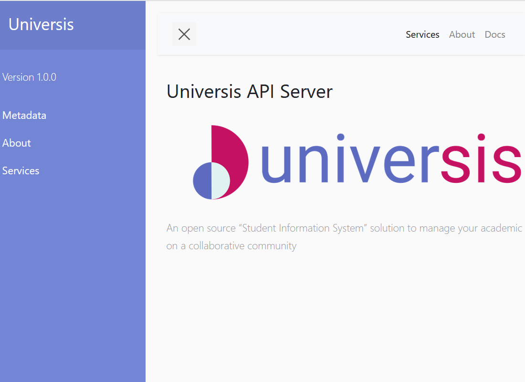Open Services in the sidebar
525x382 pixels.
tap(21, 170)
